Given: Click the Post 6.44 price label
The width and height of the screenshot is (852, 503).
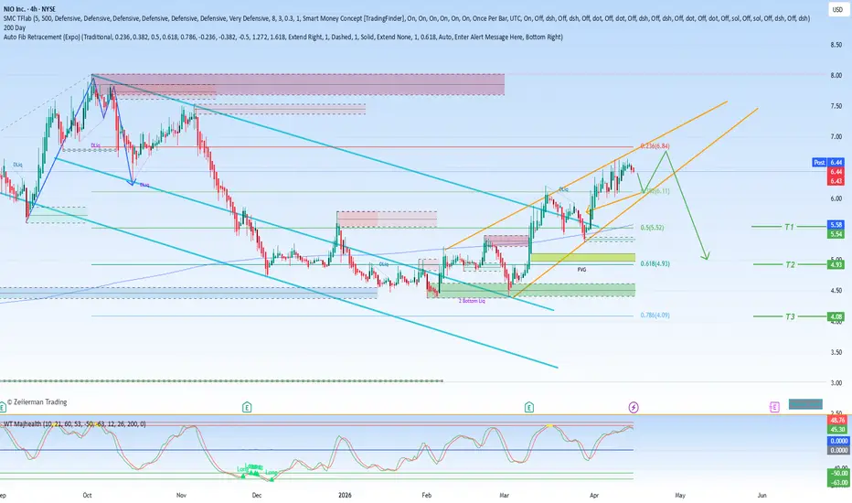Looking at the screenshot, I should point(828,162).
